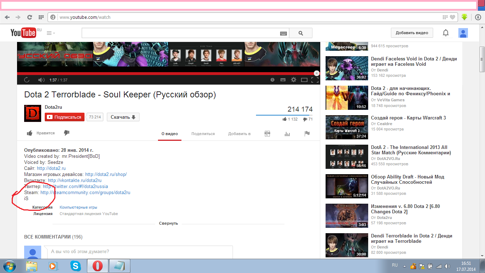Open the steamcommunity.com/groups/dota2ru link

point(85,192)
